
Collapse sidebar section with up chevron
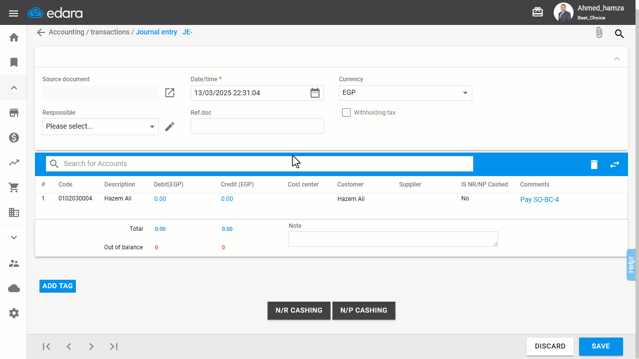pos(14,88)
